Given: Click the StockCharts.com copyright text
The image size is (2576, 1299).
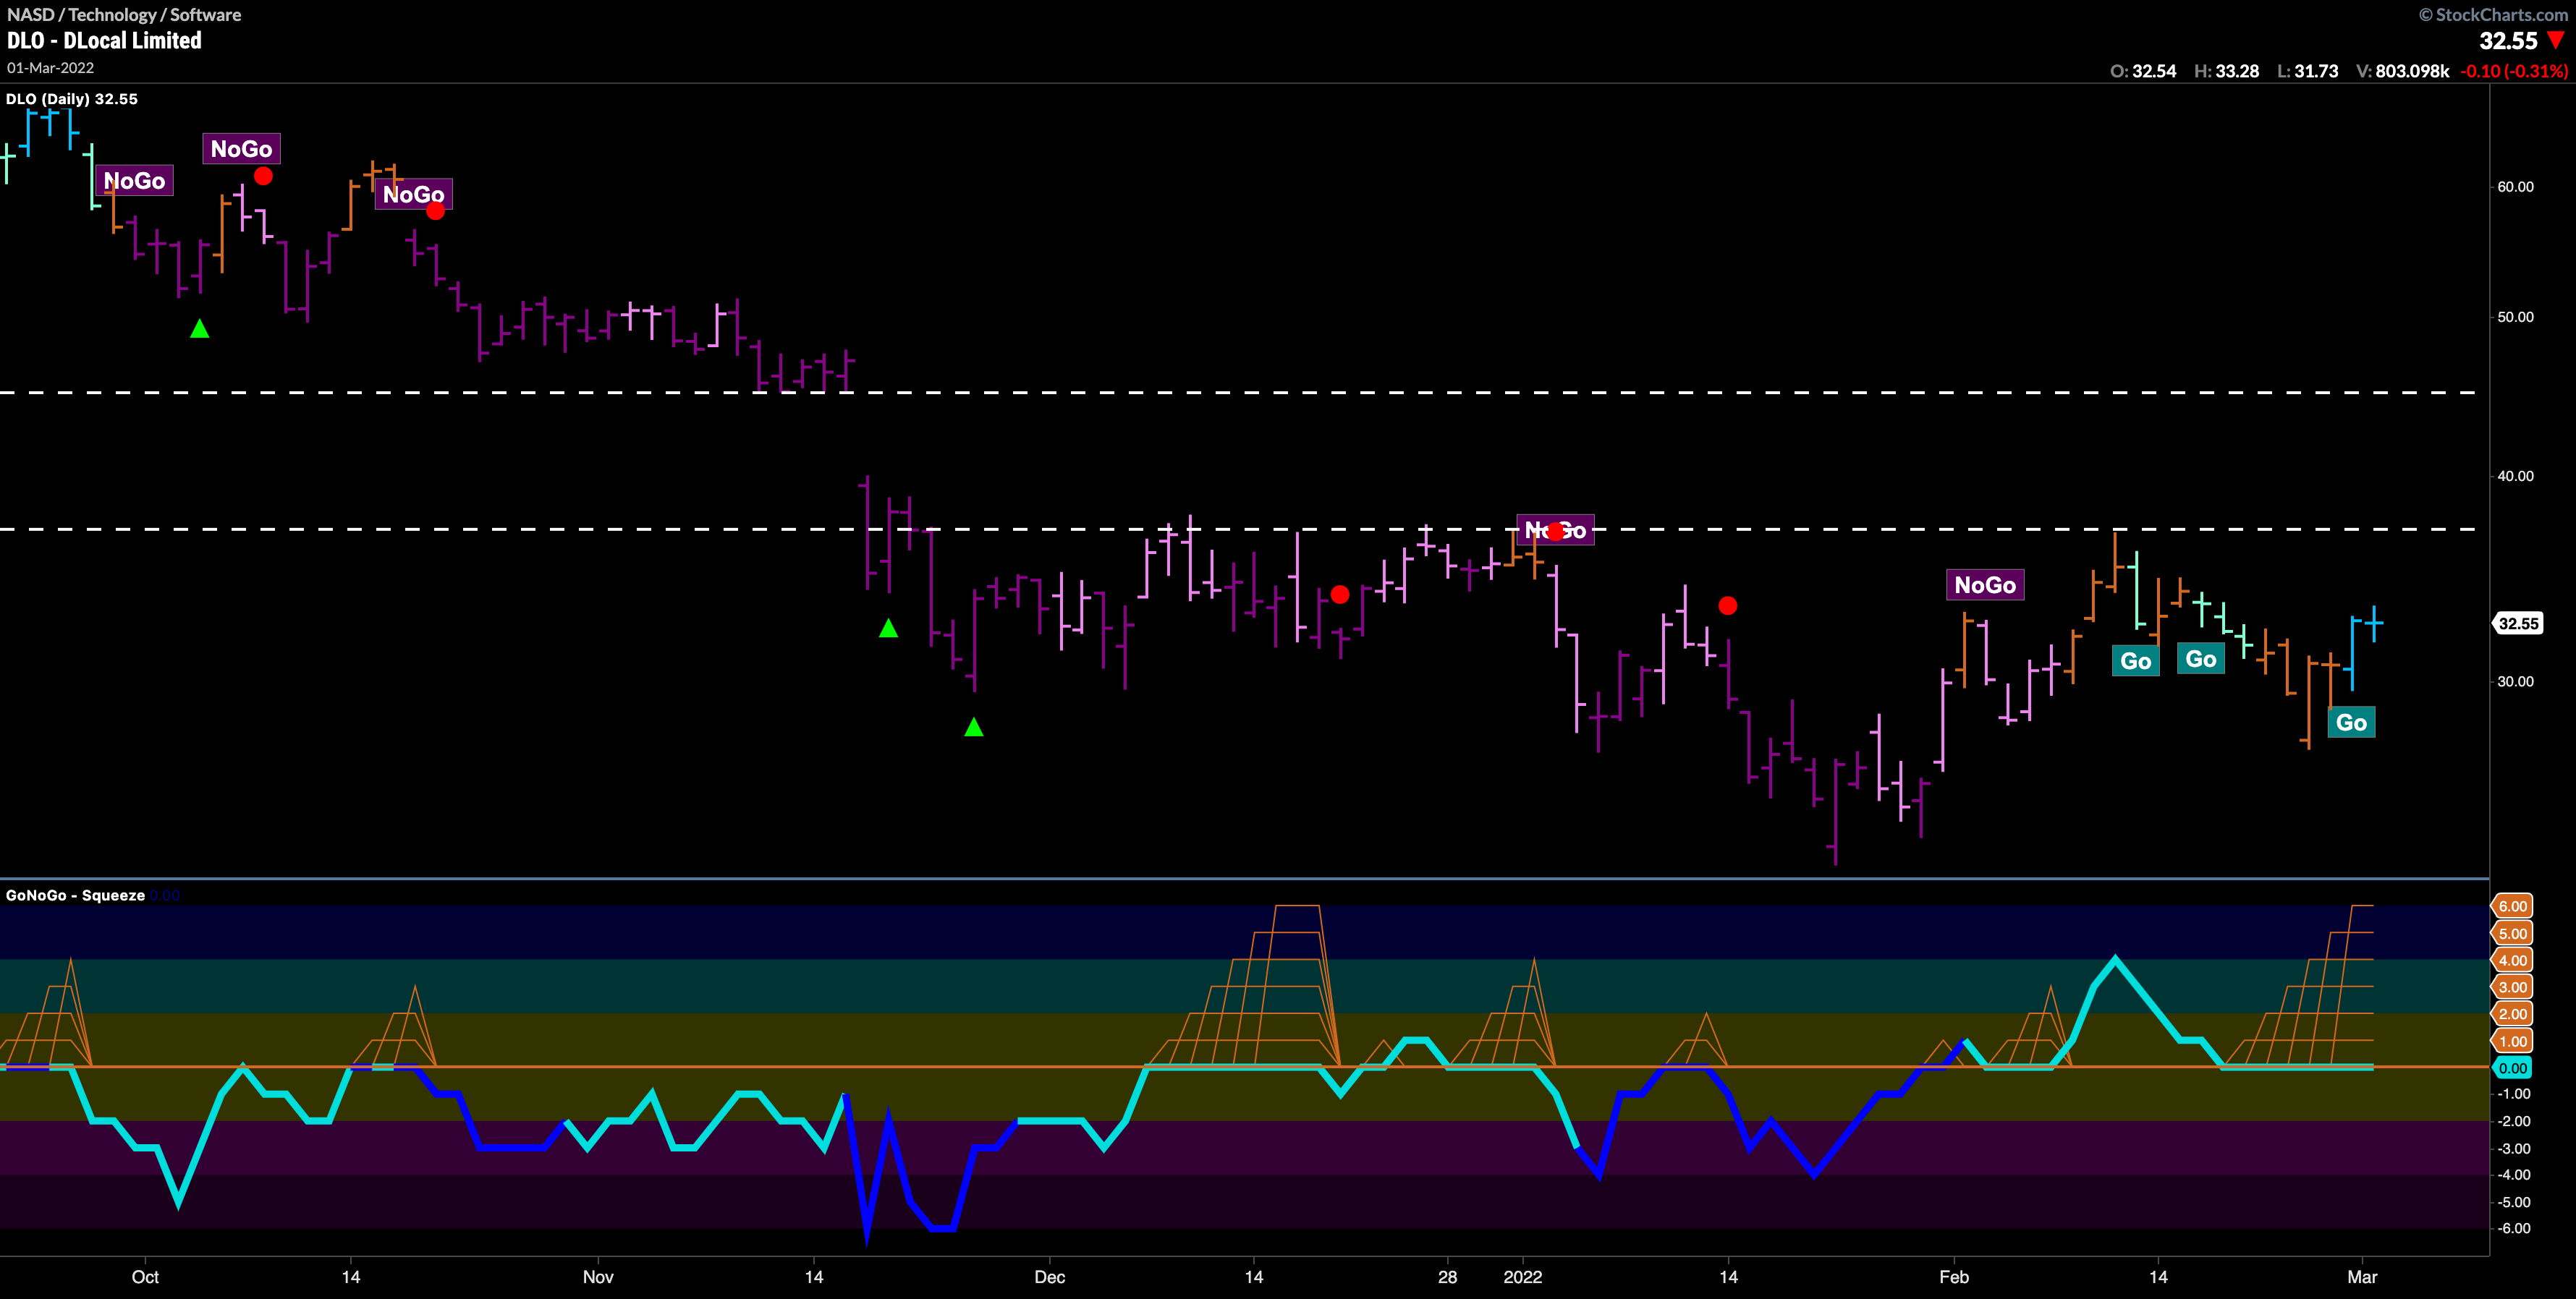Looking at the screenshot, I should (2492, 14).
